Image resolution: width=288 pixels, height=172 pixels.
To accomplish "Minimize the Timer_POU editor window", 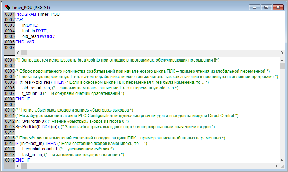I will (x=255, y=7).
